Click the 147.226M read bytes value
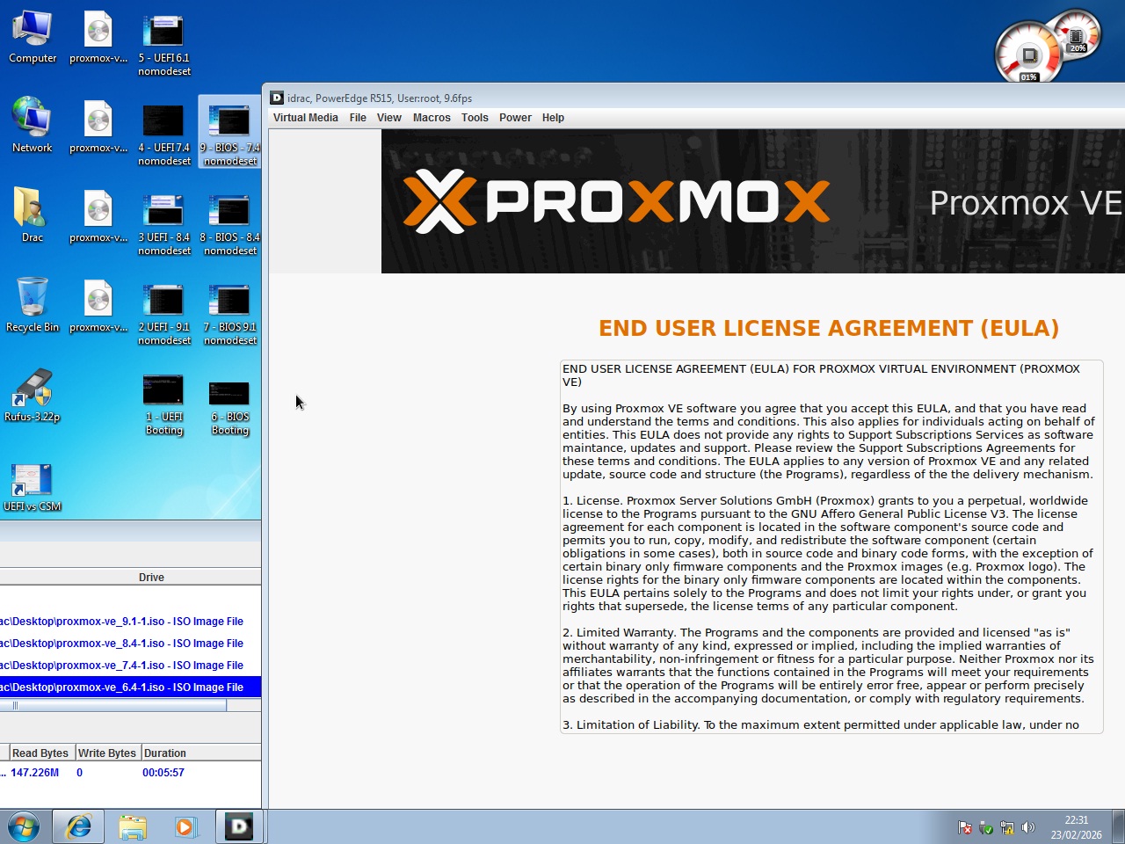The height and width of the screenshot is (844, 1125). coord(34,773)
